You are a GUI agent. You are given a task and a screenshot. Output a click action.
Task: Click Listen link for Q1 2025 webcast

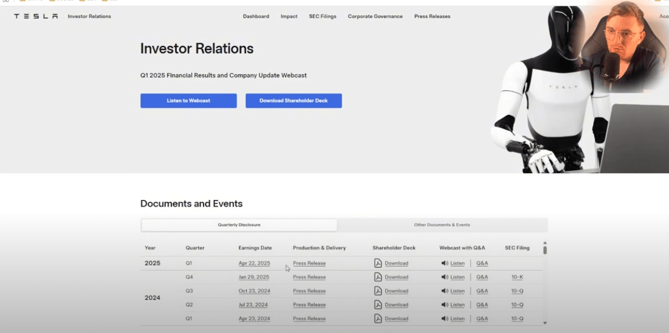(457, 263)
